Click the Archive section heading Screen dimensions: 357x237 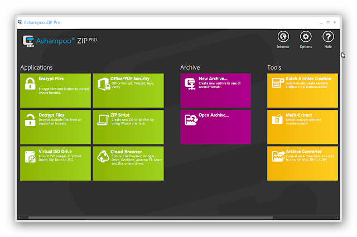point(190,67)
